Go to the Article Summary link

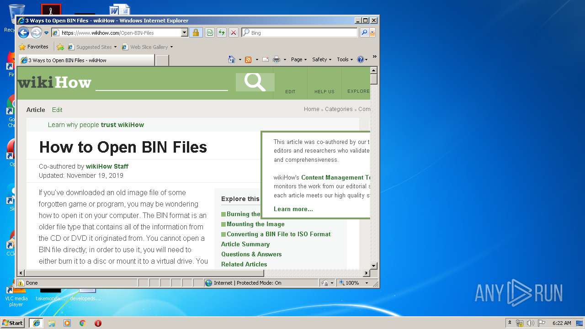click(x=245, y=244)
